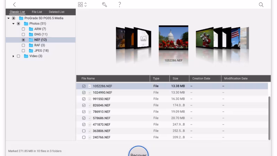Check the 240766.NEF file checkbox
Image resolution: width=277 pixels, height=156 pixels.
click(x=84, y=137)
